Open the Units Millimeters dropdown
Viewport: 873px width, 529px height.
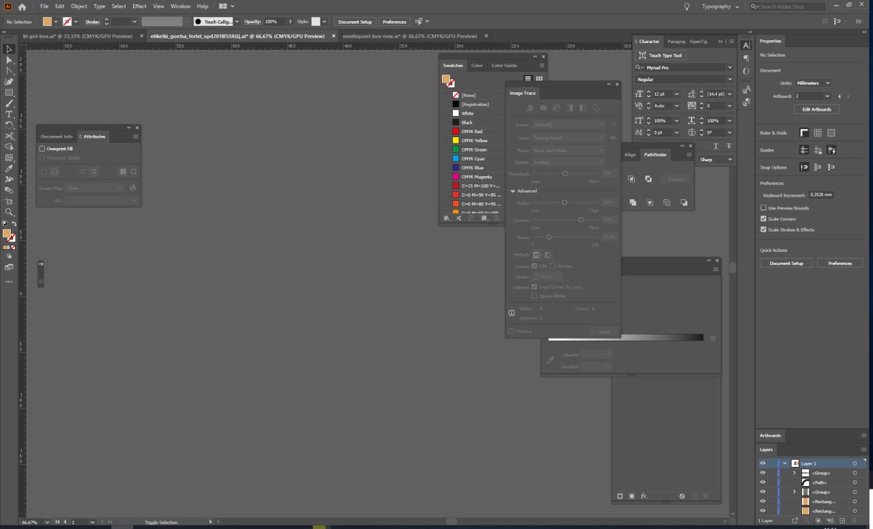tap(813, 83)
